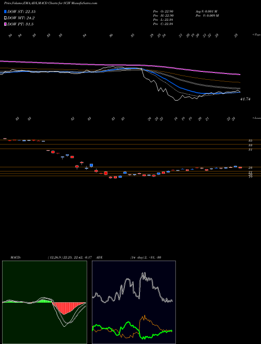The width and height of the screenshot is (261, 344).
Task: Click the 33 price axis label
Action: click(250, 145)
